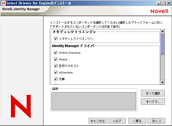Select the Active Directory label text
172x126 pixels.
tap(70, 53)
